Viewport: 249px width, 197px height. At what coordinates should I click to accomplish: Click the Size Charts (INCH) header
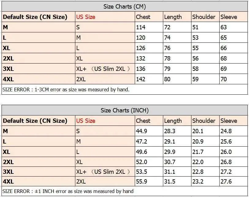tap(124, 110)
